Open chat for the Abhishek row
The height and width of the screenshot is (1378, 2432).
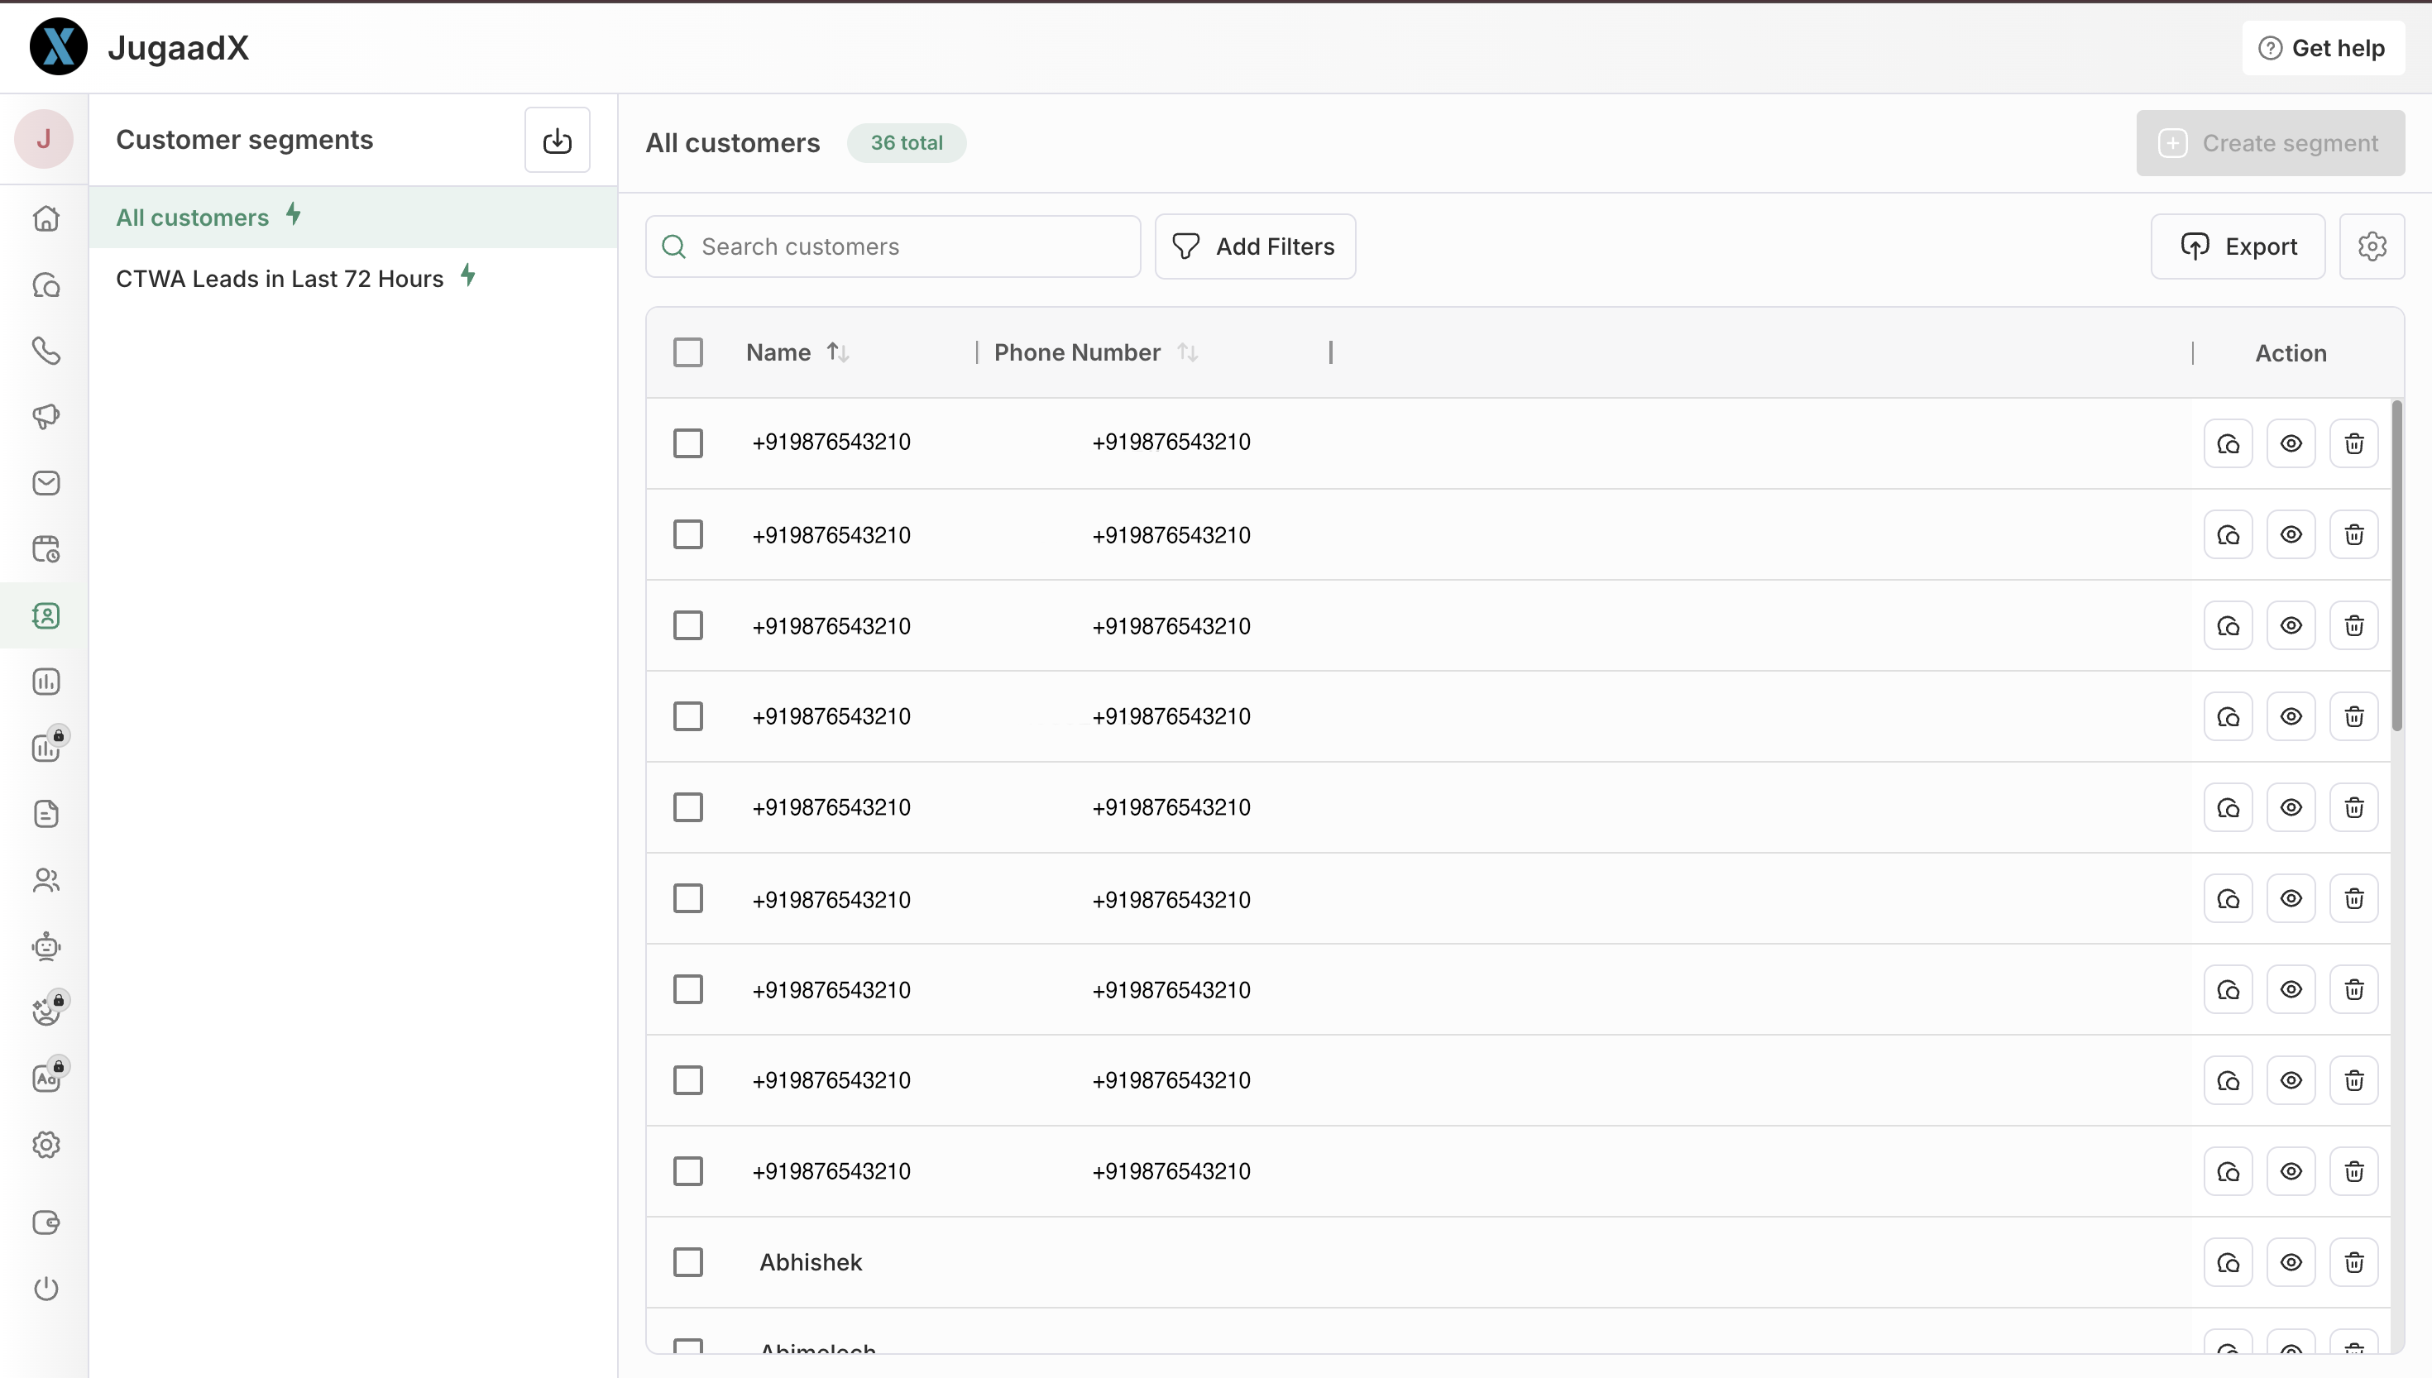point(2228,1261)
